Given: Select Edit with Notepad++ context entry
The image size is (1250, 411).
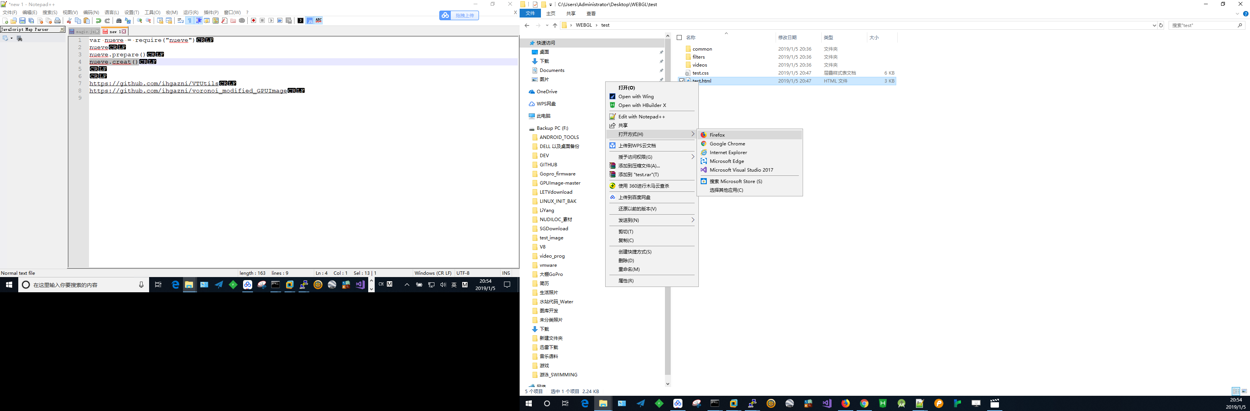Looking at the screenshot, I should (x=641, y=116).
